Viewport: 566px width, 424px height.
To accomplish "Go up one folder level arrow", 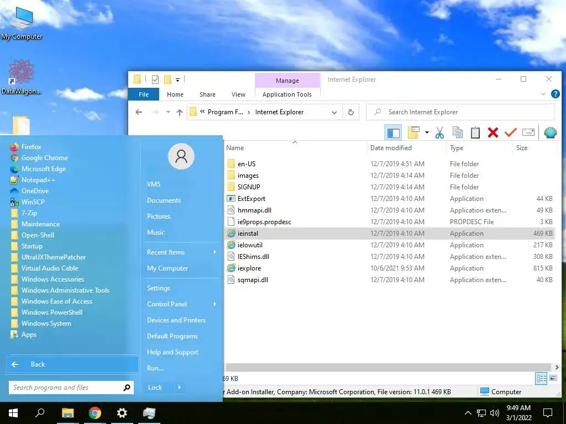I will 180,112.
